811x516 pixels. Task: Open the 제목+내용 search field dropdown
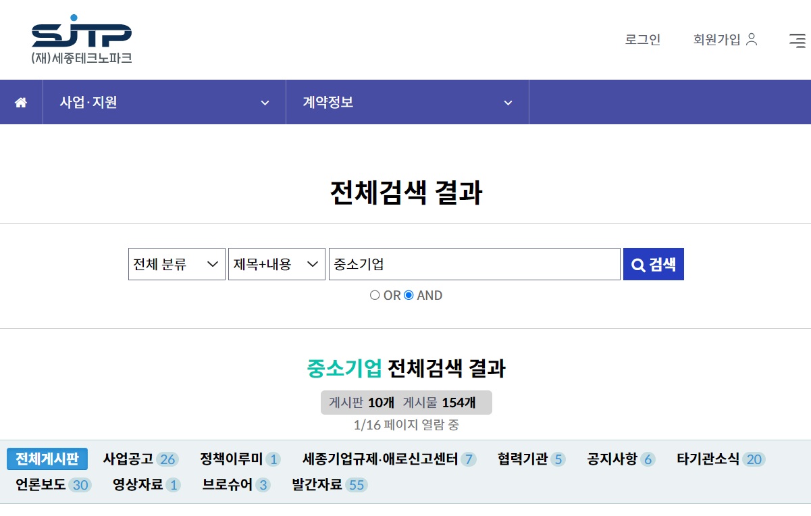[x=276, y=264]
